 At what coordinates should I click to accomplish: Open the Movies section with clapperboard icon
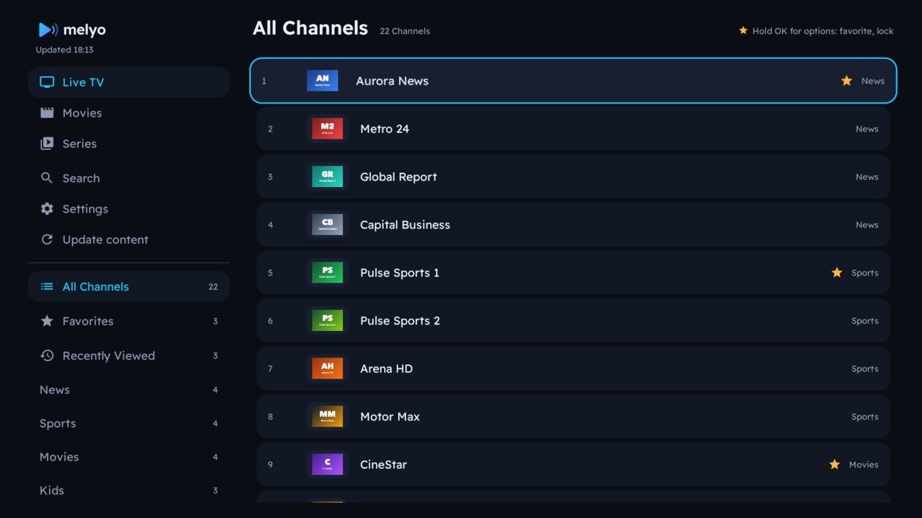pyautogui.click(x=129, y=113)
